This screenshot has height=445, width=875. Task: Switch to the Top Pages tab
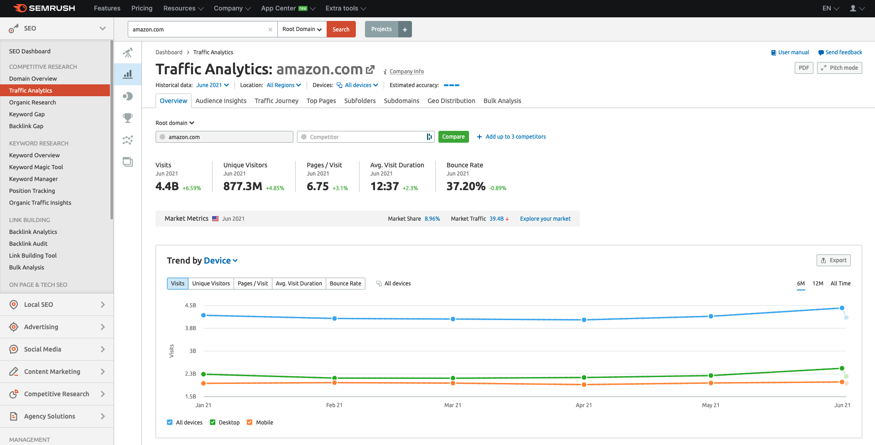click(x=321, y=101)
